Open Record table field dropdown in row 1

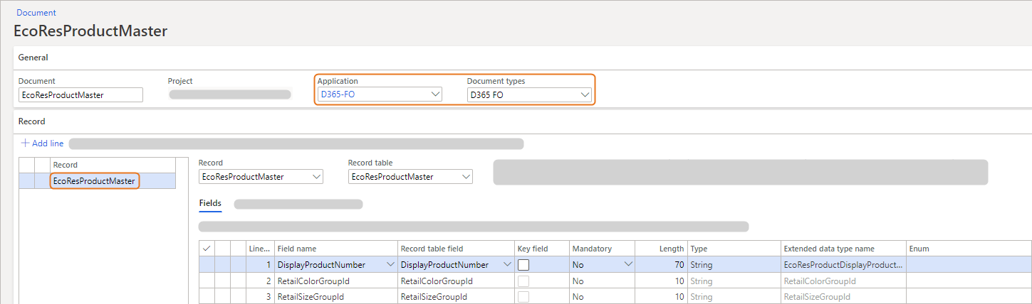tap(507, 265)
